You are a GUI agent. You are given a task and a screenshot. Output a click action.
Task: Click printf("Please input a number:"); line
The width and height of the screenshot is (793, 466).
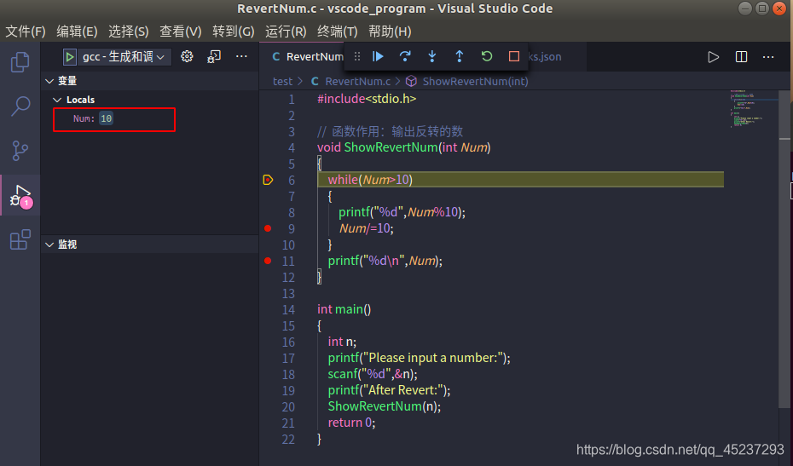[x=420, y=357]
